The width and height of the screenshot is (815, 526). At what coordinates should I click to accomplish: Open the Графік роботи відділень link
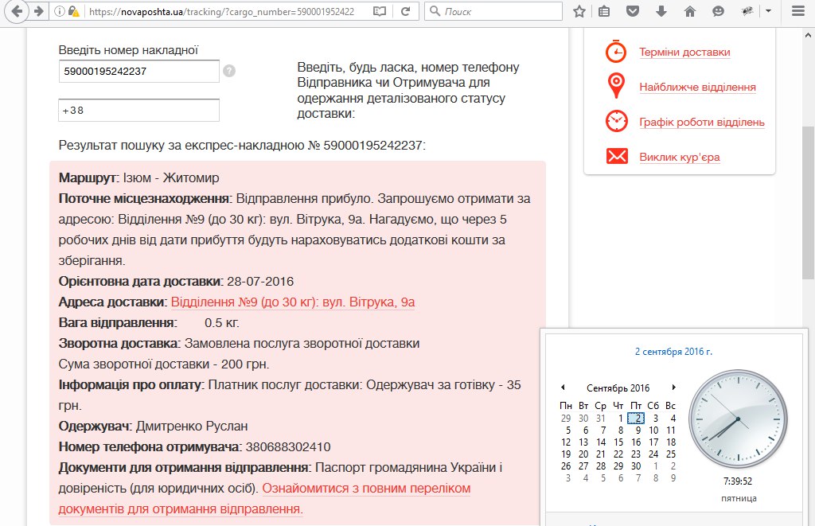click(702, 122)
